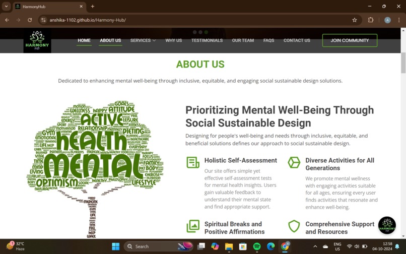Screen dimensions: 406x254
Task: Close the HarmonyHub tab
Action: [81, 7]
